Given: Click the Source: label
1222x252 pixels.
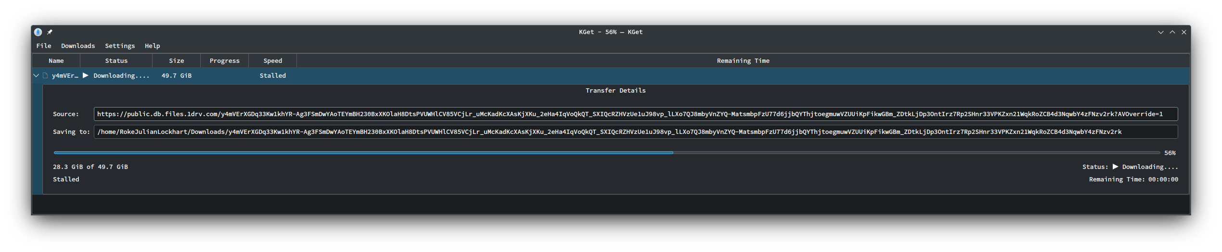Looking at the screenshot, I should pos(66,114).
